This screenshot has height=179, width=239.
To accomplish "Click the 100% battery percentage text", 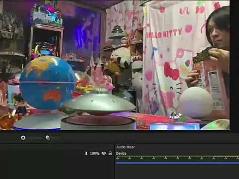I will (95, 154).
